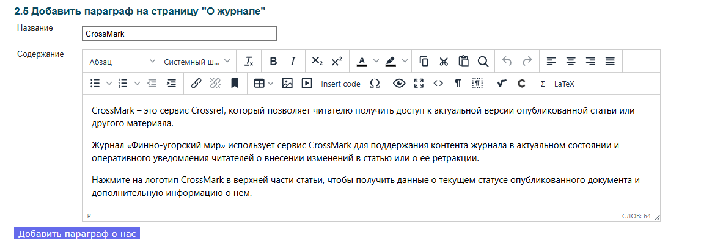Click in the paragraph starting Нажмите на логотип
The width and height of the screenshot is (712, 249).
pyautogui.click(x=365, y=186)
